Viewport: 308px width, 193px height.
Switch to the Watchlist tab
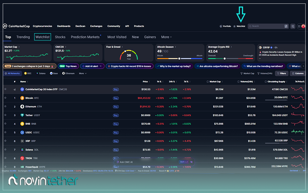coord(42,37)
